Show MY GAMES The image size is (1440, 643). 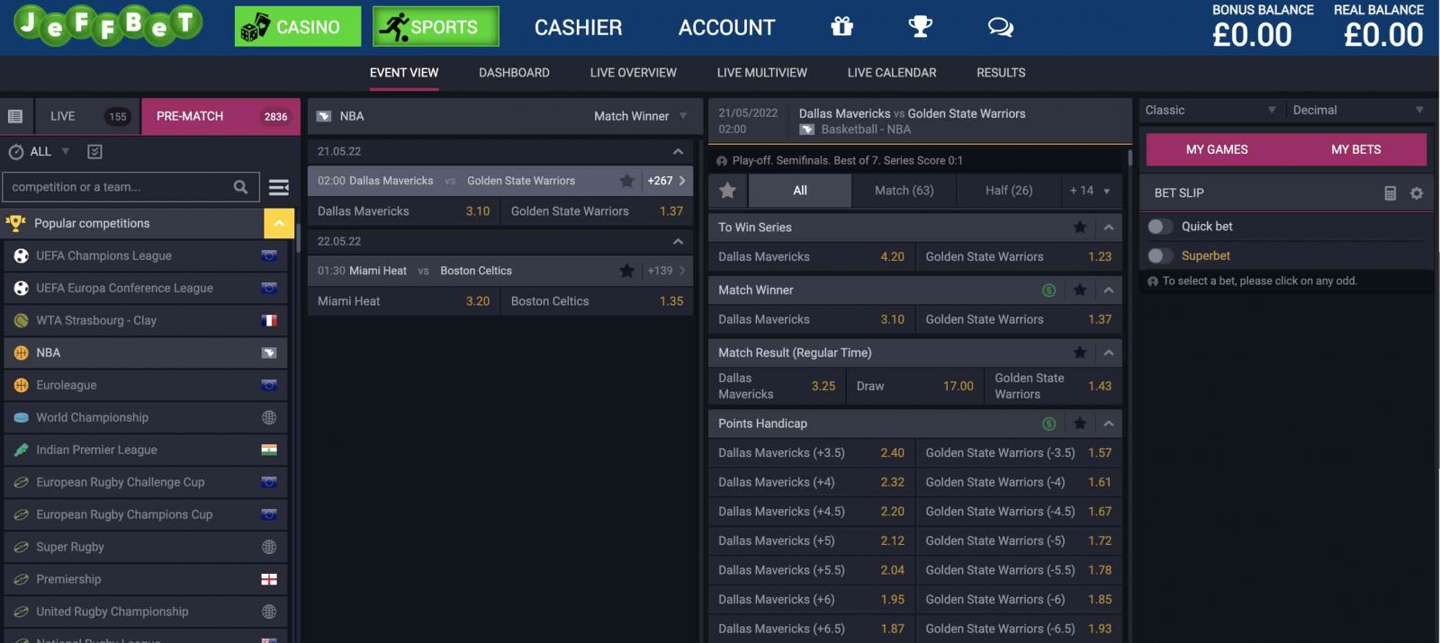[1217, 149]
